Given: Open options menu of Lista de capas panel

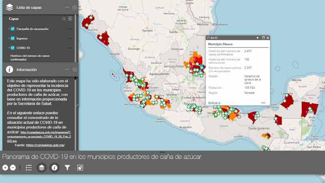Looking at the screenshot, I should 67,7.
